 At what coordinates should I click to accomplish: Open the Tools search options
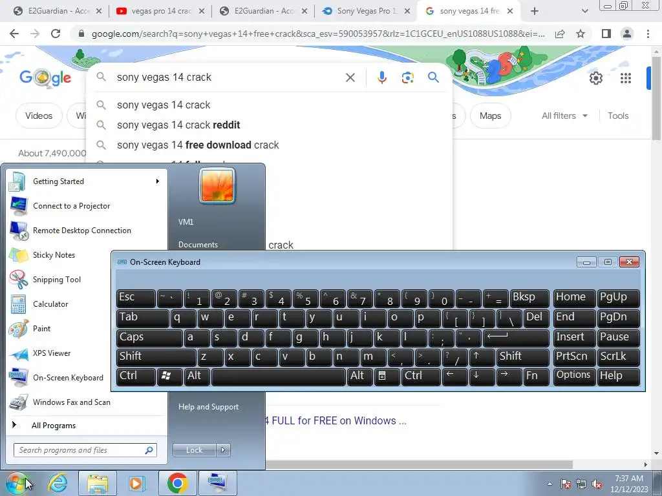pyautogui.click(x=618, y=116)
